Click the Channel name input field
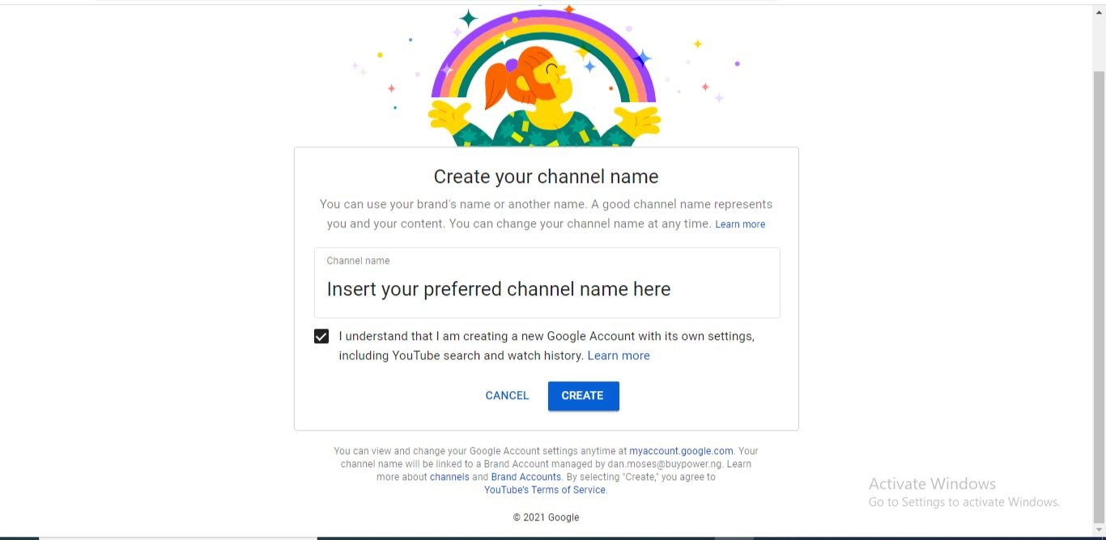Screen dimensions: 1106x540 pyautogui.click(x=547, y=289)
